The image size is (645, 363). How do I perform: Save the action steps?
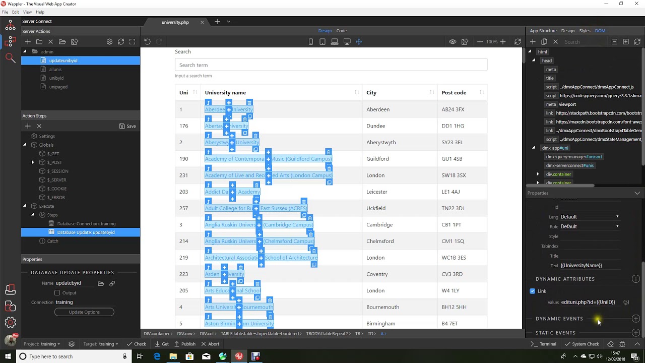tap(127, 126)
